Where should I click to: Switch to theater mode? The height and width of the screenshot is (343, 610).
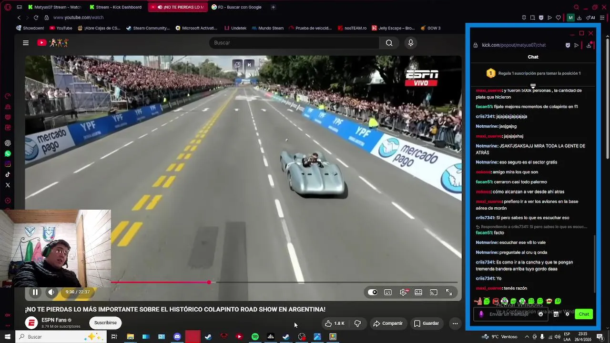tap(418, 292)
